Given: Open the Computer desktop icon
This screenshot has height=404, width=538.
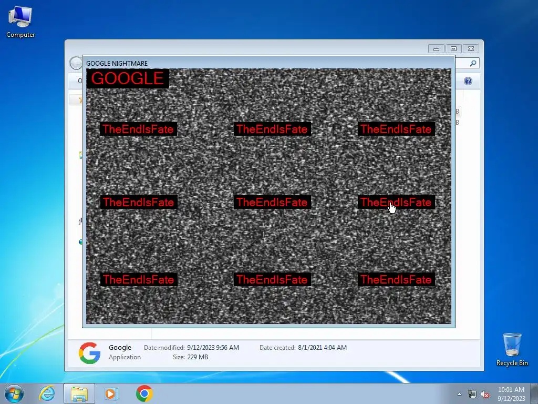Looking at the screenshot, I should [20, 22].
